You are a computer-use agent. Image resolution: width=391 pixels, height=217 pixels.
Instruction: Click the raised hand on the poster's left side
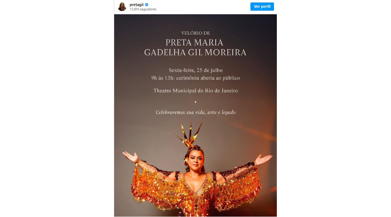point(130,157)
